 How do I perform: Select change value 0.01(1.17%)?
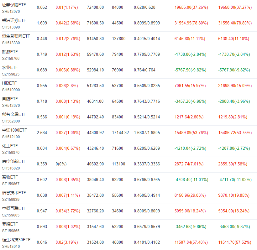click(x=67, y=8)
